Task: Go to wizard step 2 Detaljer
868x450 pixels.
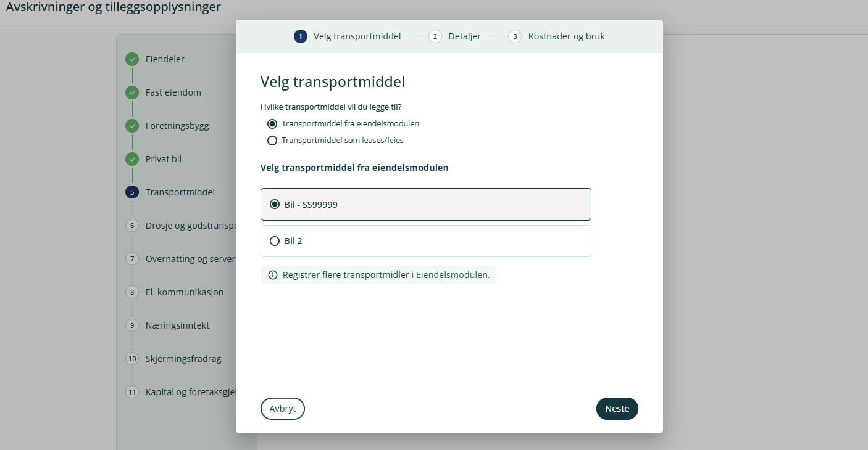Action: click(456, 36)
